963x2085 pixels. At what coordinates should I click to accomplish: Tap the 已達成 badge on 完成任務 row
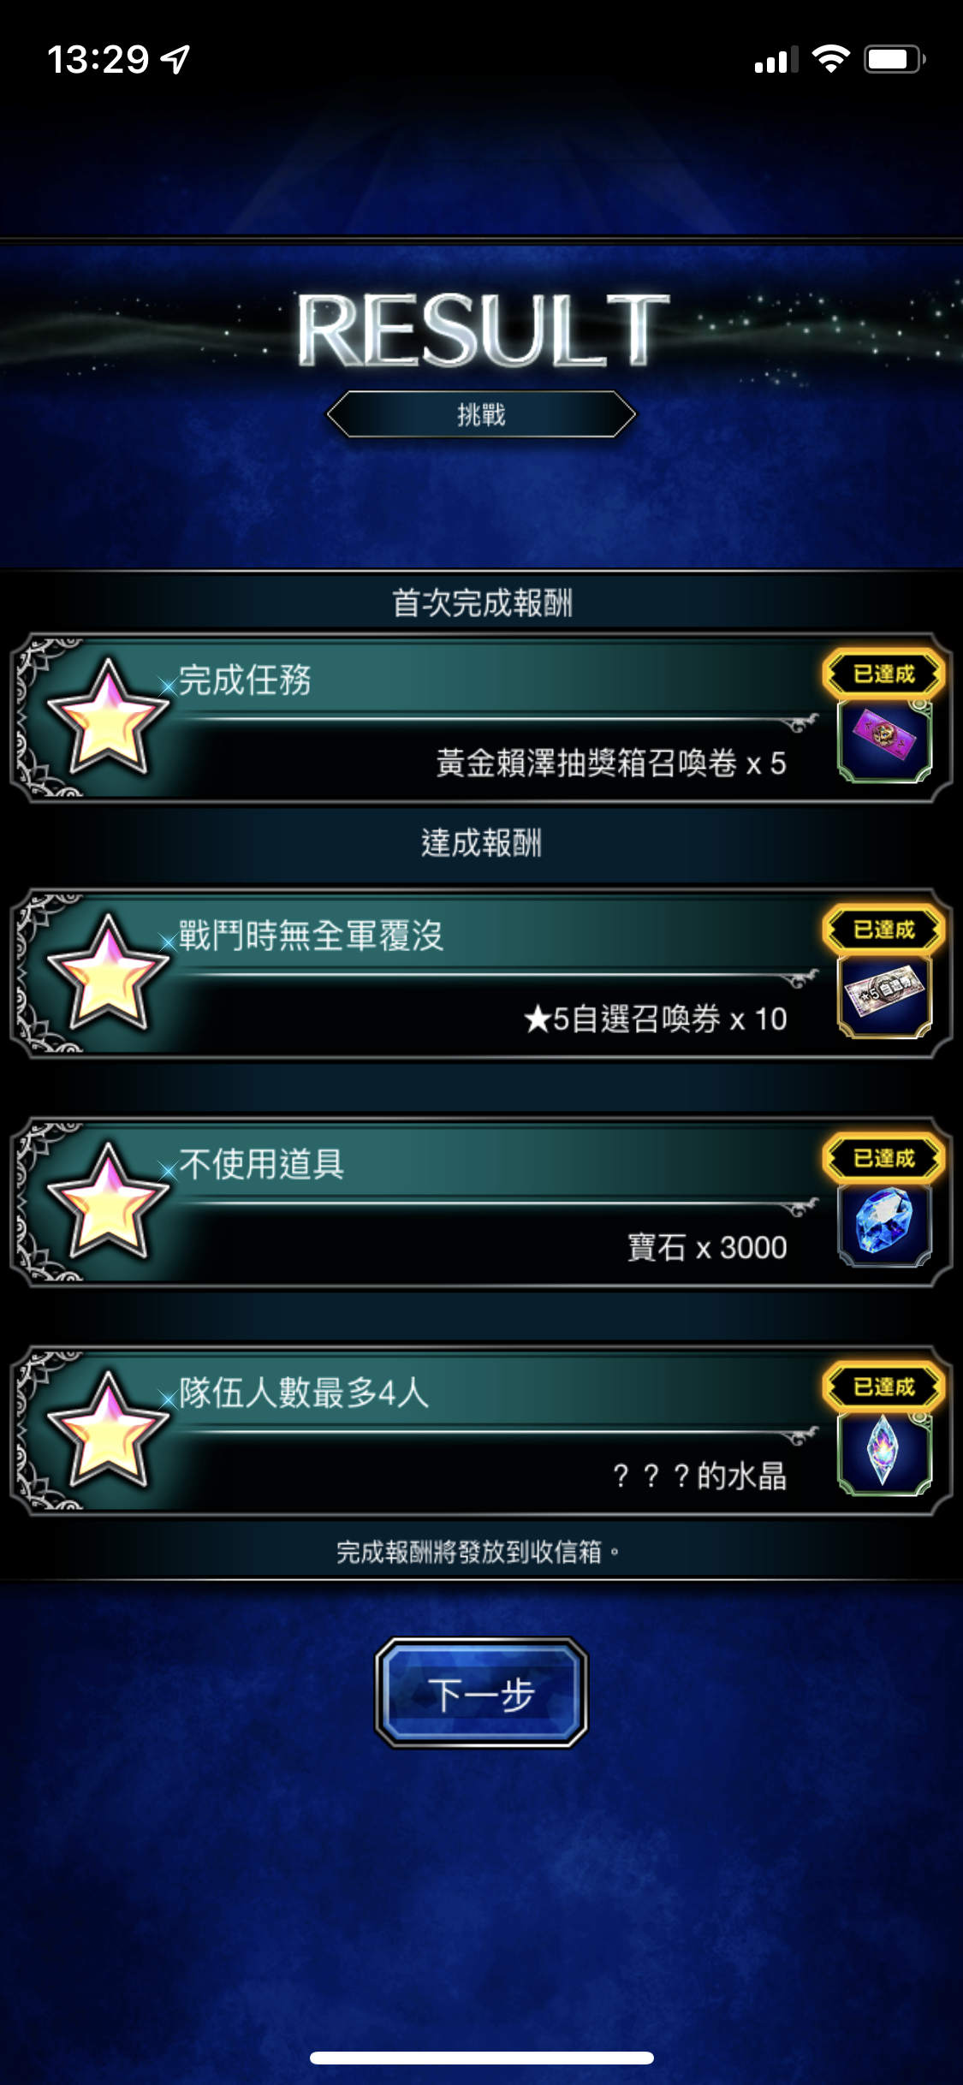[884, 674]
